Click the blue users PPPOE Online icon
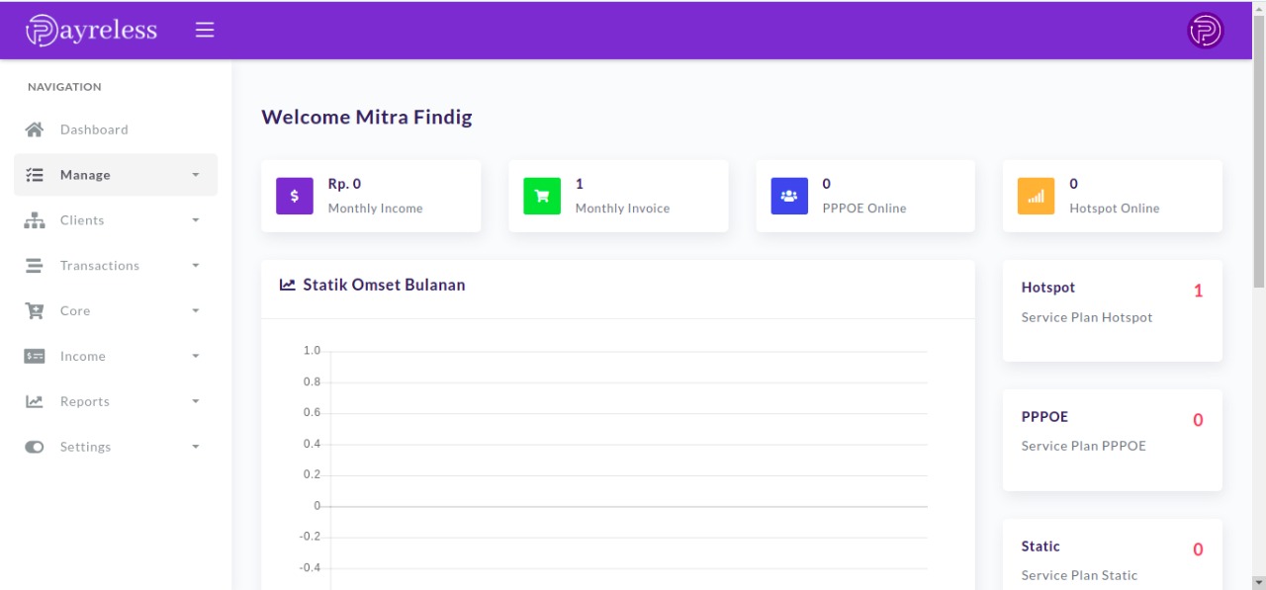Viewport: 1266px width, 590px height. pyautogui.click(x=789, y=196)
